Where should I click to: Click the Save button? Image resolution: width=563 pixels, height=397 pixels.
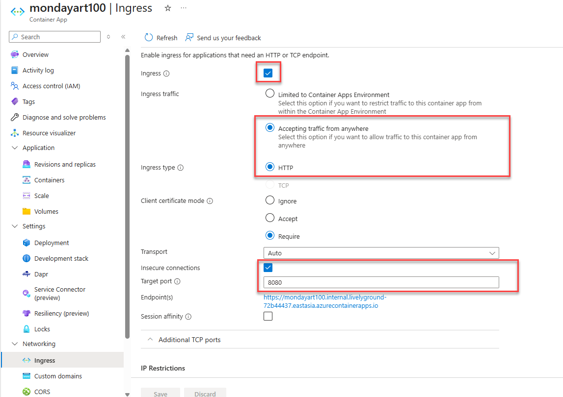click(161, 393)
